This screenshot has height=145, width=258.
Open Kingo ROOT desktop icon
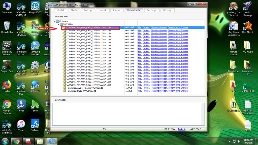pyautogui.click(x=35, y=8)
